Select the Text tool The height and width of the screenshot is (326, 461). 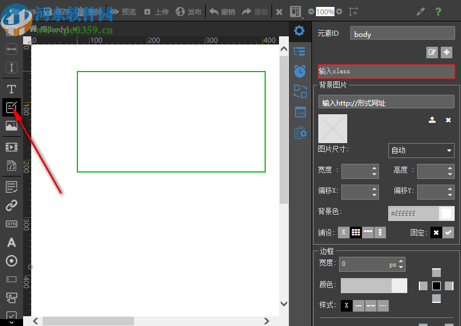(x=11, y=89)
